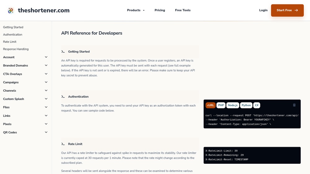Switch to the Python code tab
This screenshot has height=174, width=310.
pyautogui.click(x=246, y=105)
